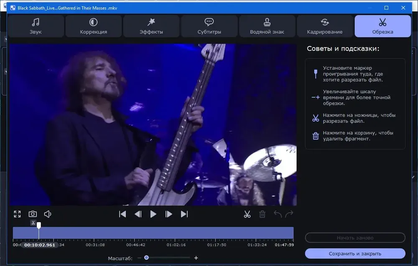Image resolution: width=418 pixels, height=266 pixels.
Task: Jump to the end of the video
Action: (184, 214)
